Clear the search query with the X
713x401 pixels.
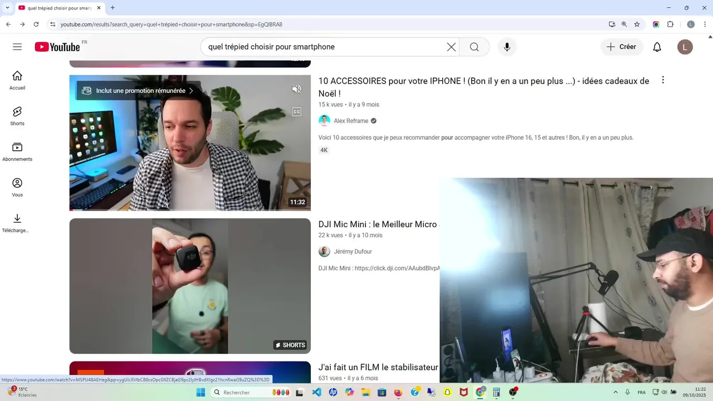451,47
